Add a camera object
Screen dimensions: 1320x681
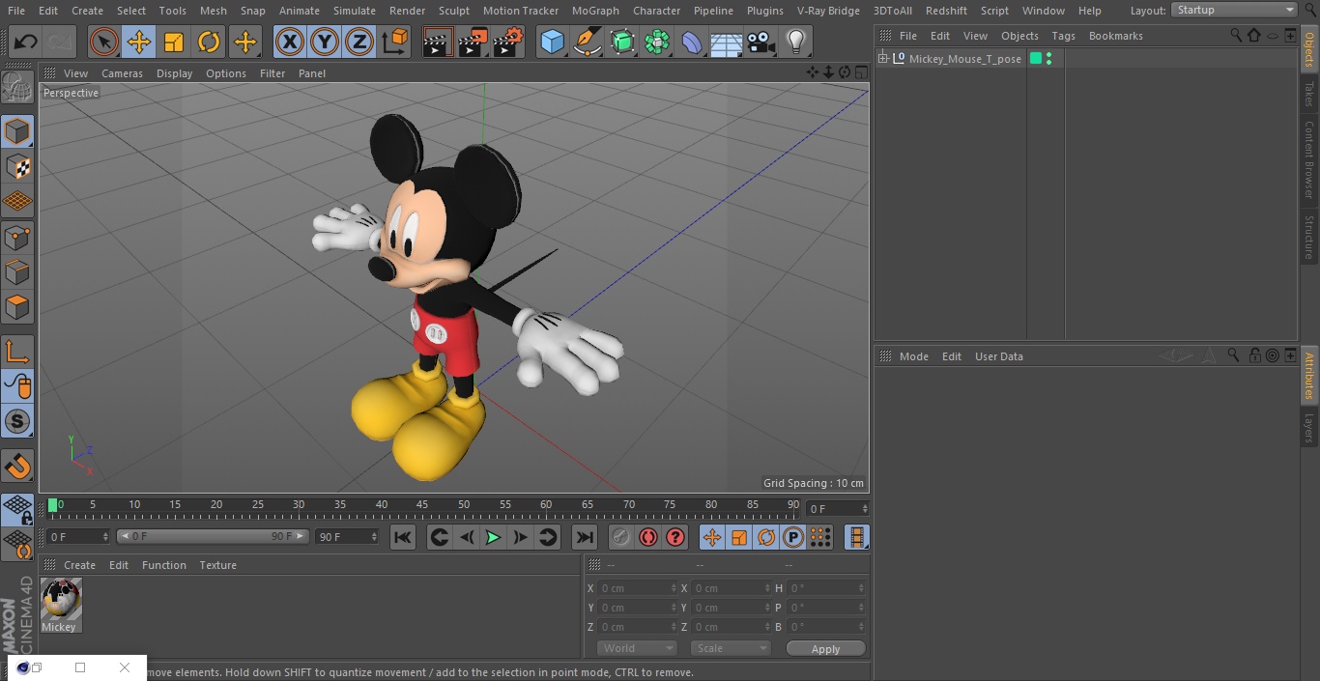[761, 42]
